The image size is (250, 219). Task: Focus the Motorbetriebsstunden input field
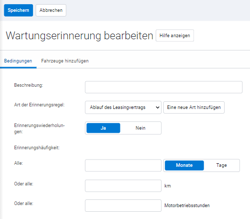pyautogui.click(x=123, y=206)
